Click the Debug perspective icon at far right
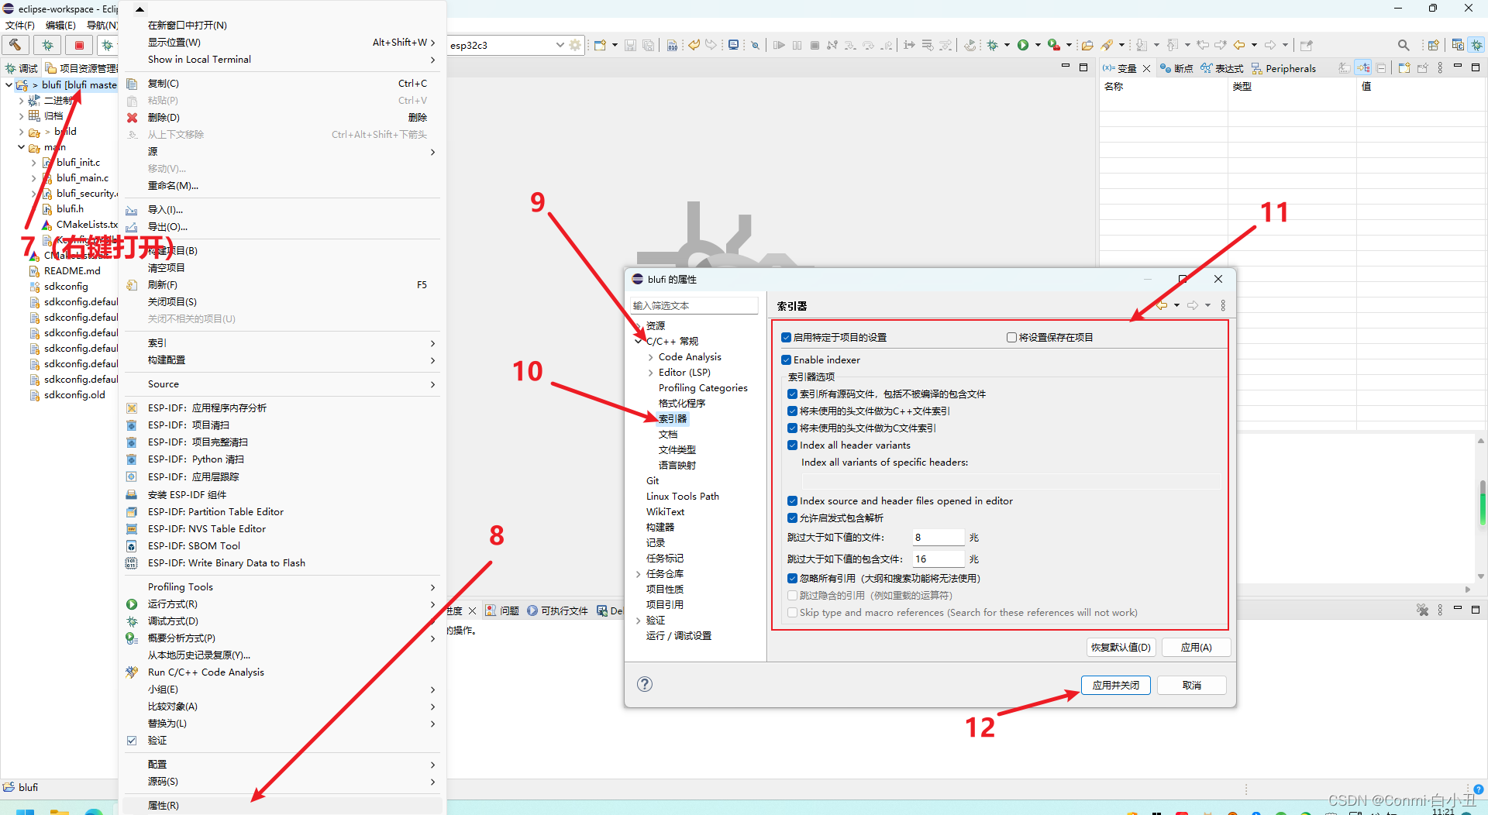The width and height of the screenshot is (1488, 815). click(1477, 45)
